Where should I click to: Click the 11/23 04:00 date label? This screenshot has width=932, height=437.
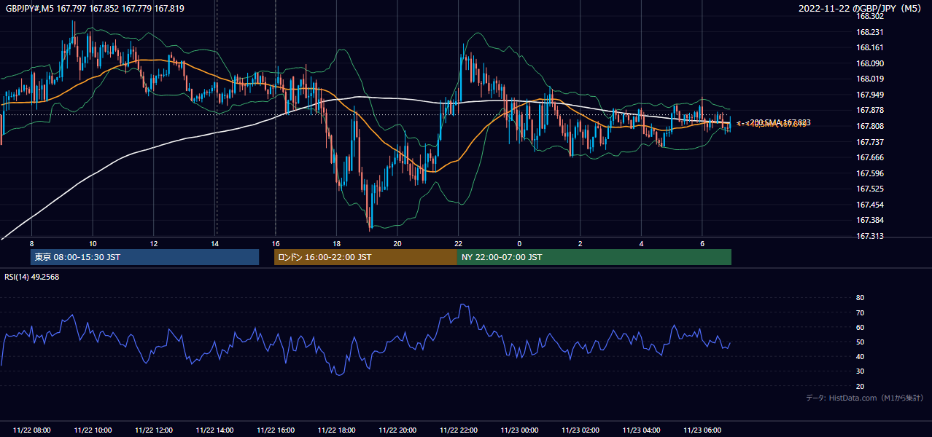click(641, 430)
